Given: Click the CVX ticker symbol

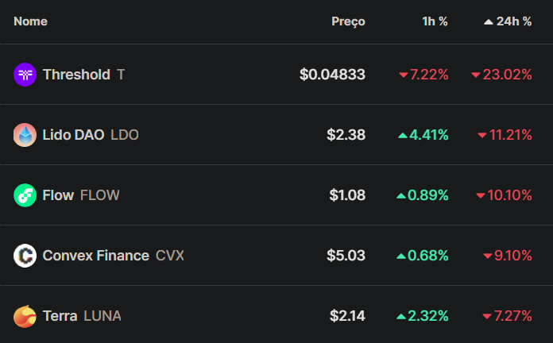Looking at the screenshot, I should [x=170, y=256].
